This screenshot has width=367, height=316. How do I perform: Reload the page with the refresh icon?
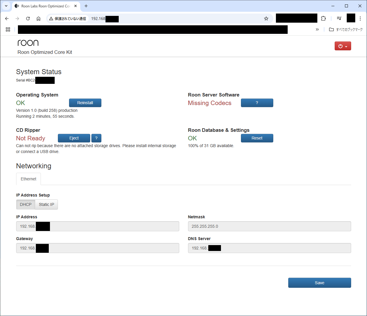click(28, 19)
